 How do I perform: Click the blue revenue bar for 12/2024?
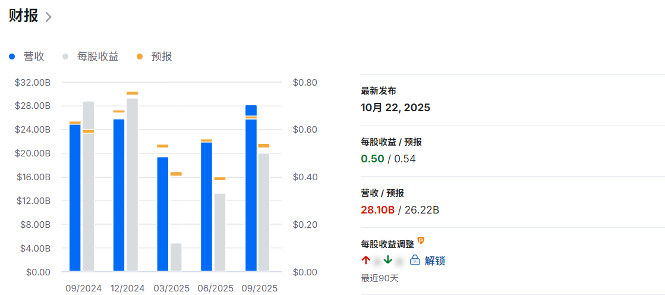tap(119, 196)
